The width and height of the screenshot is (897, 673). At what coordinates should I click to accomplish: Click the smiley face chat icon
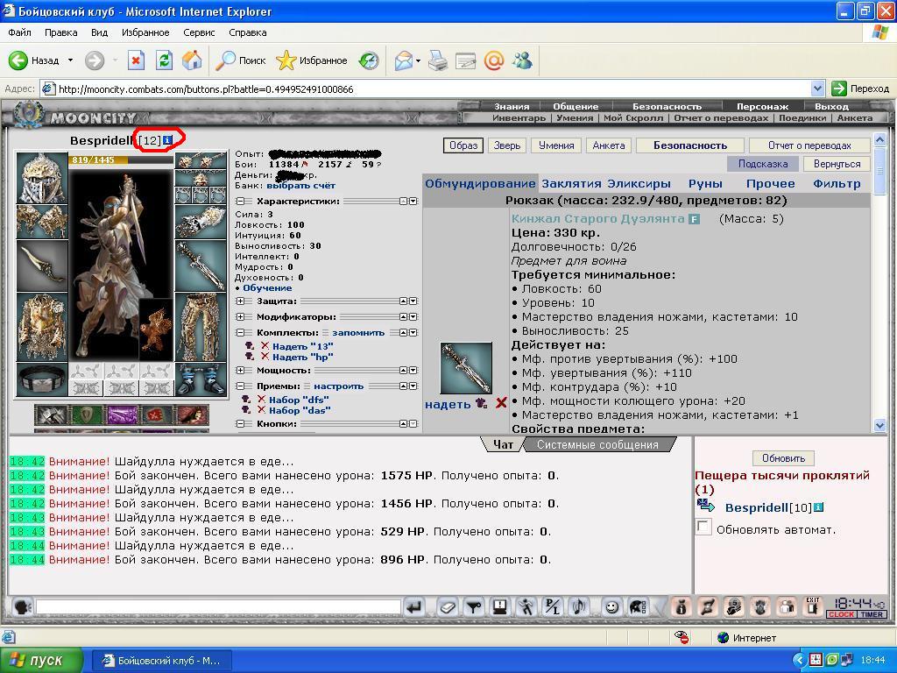pos(611,606)
